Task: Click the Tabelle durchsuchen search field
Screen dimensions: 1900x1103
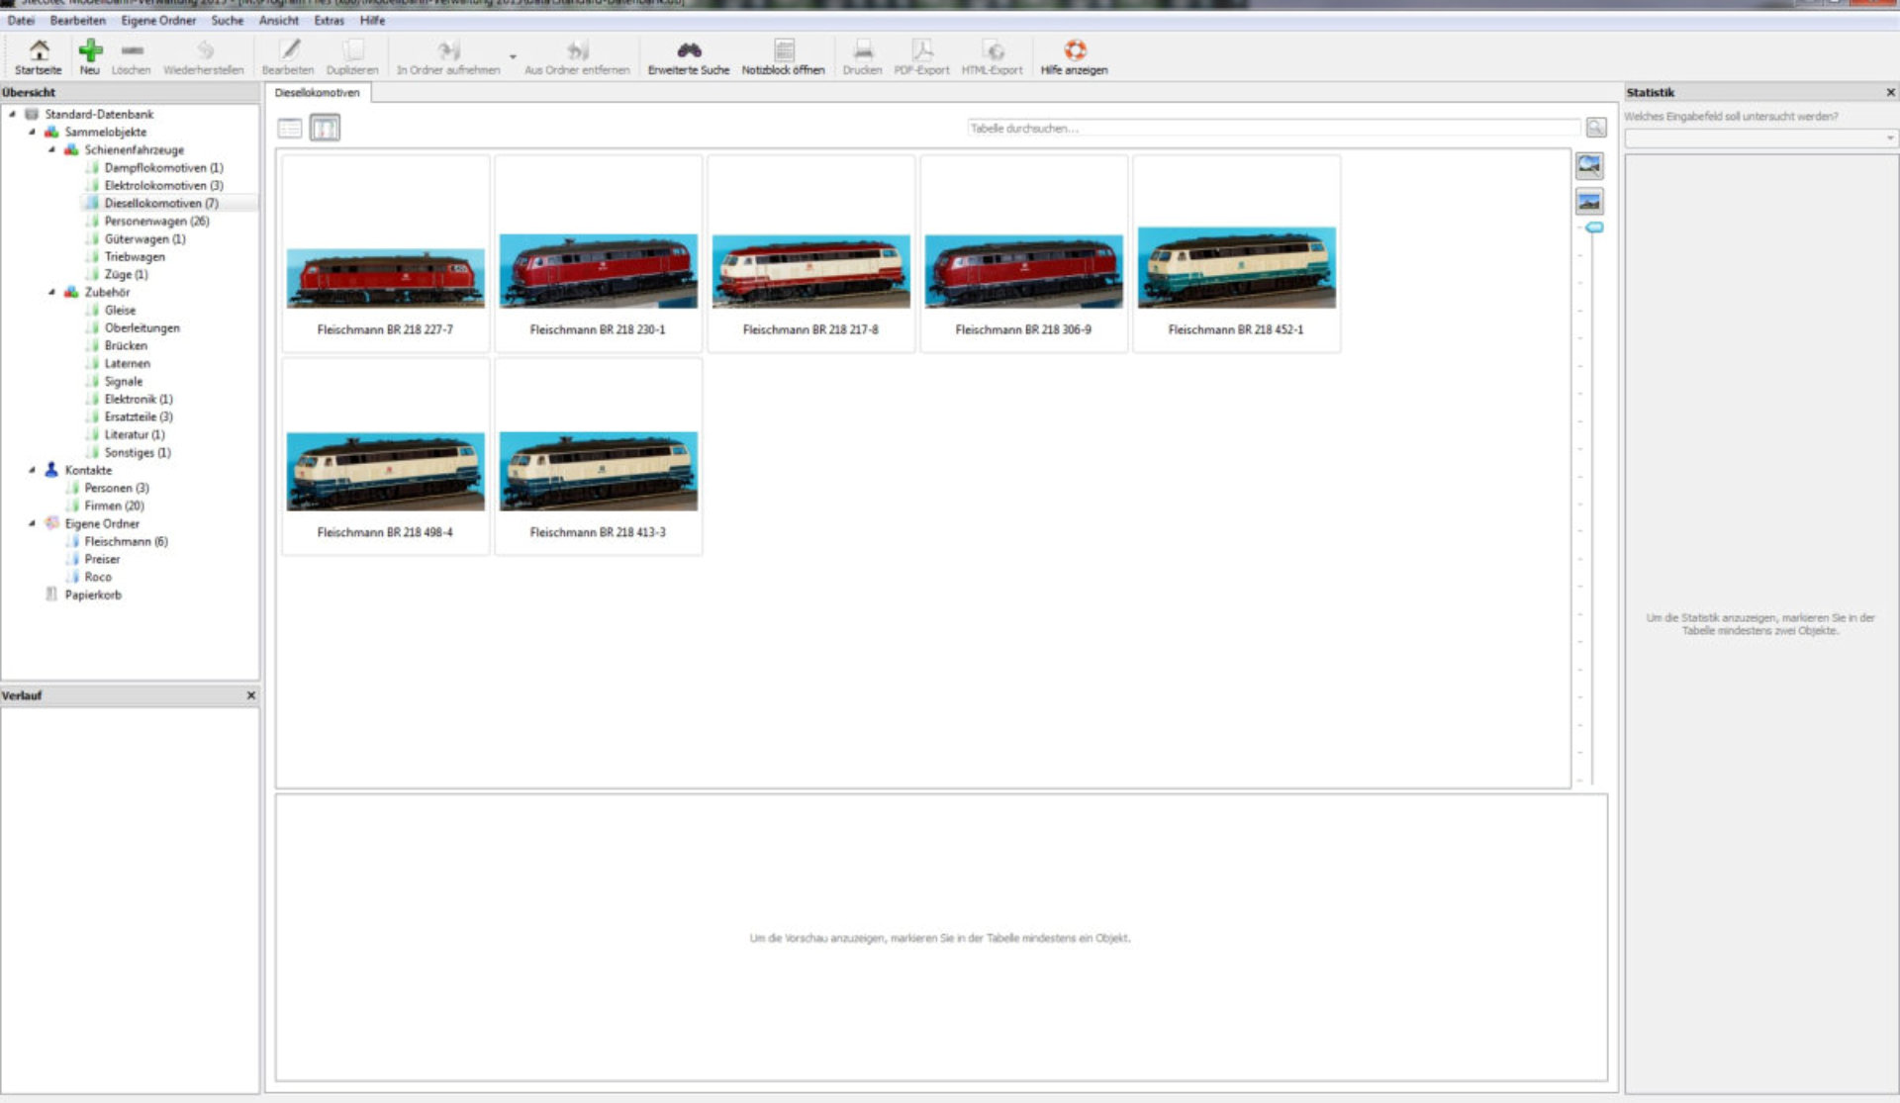Action: 1274,128
